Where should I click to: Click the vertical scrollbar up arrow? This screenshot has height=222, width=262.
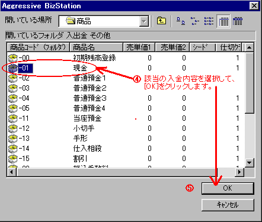click(250, 47)
